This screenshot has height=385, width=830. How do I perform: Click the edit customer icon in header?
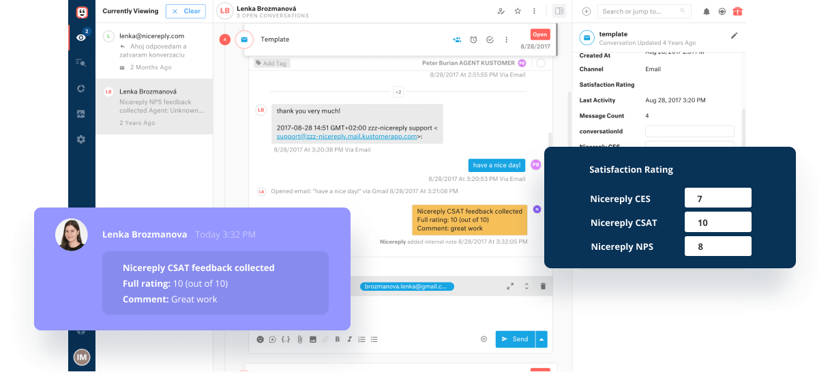pyautogui.click(x=501, y=11)
